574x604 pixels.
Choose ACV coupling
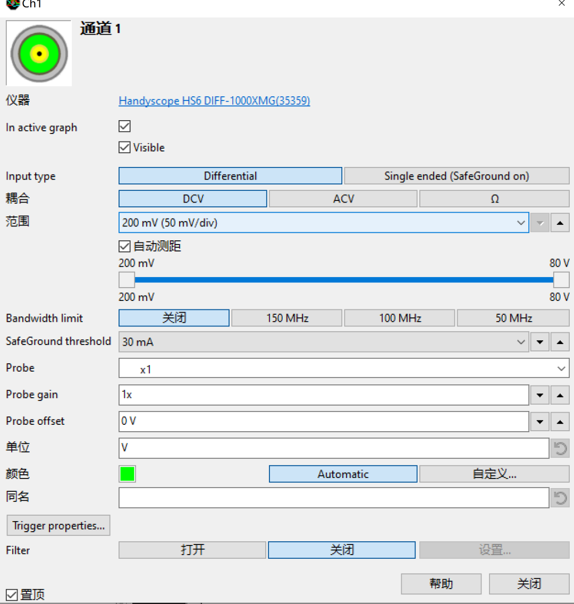343,199
